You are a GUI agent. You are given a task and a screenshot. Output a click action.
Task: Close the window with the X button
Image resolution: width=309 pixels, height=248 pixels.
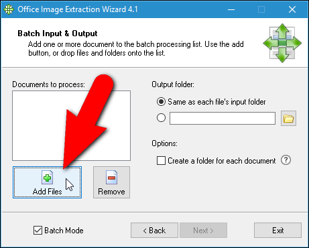[292, 9]
